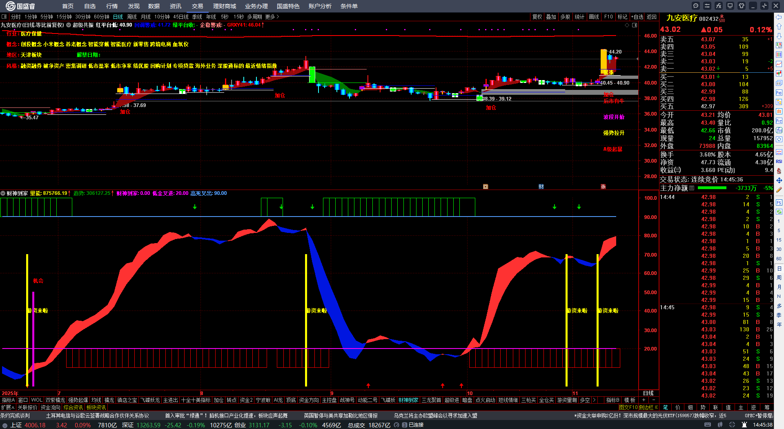Toggle 多股 multi-stock view
This screenshot has height=429, width=784.
click(x=565, y=17)
